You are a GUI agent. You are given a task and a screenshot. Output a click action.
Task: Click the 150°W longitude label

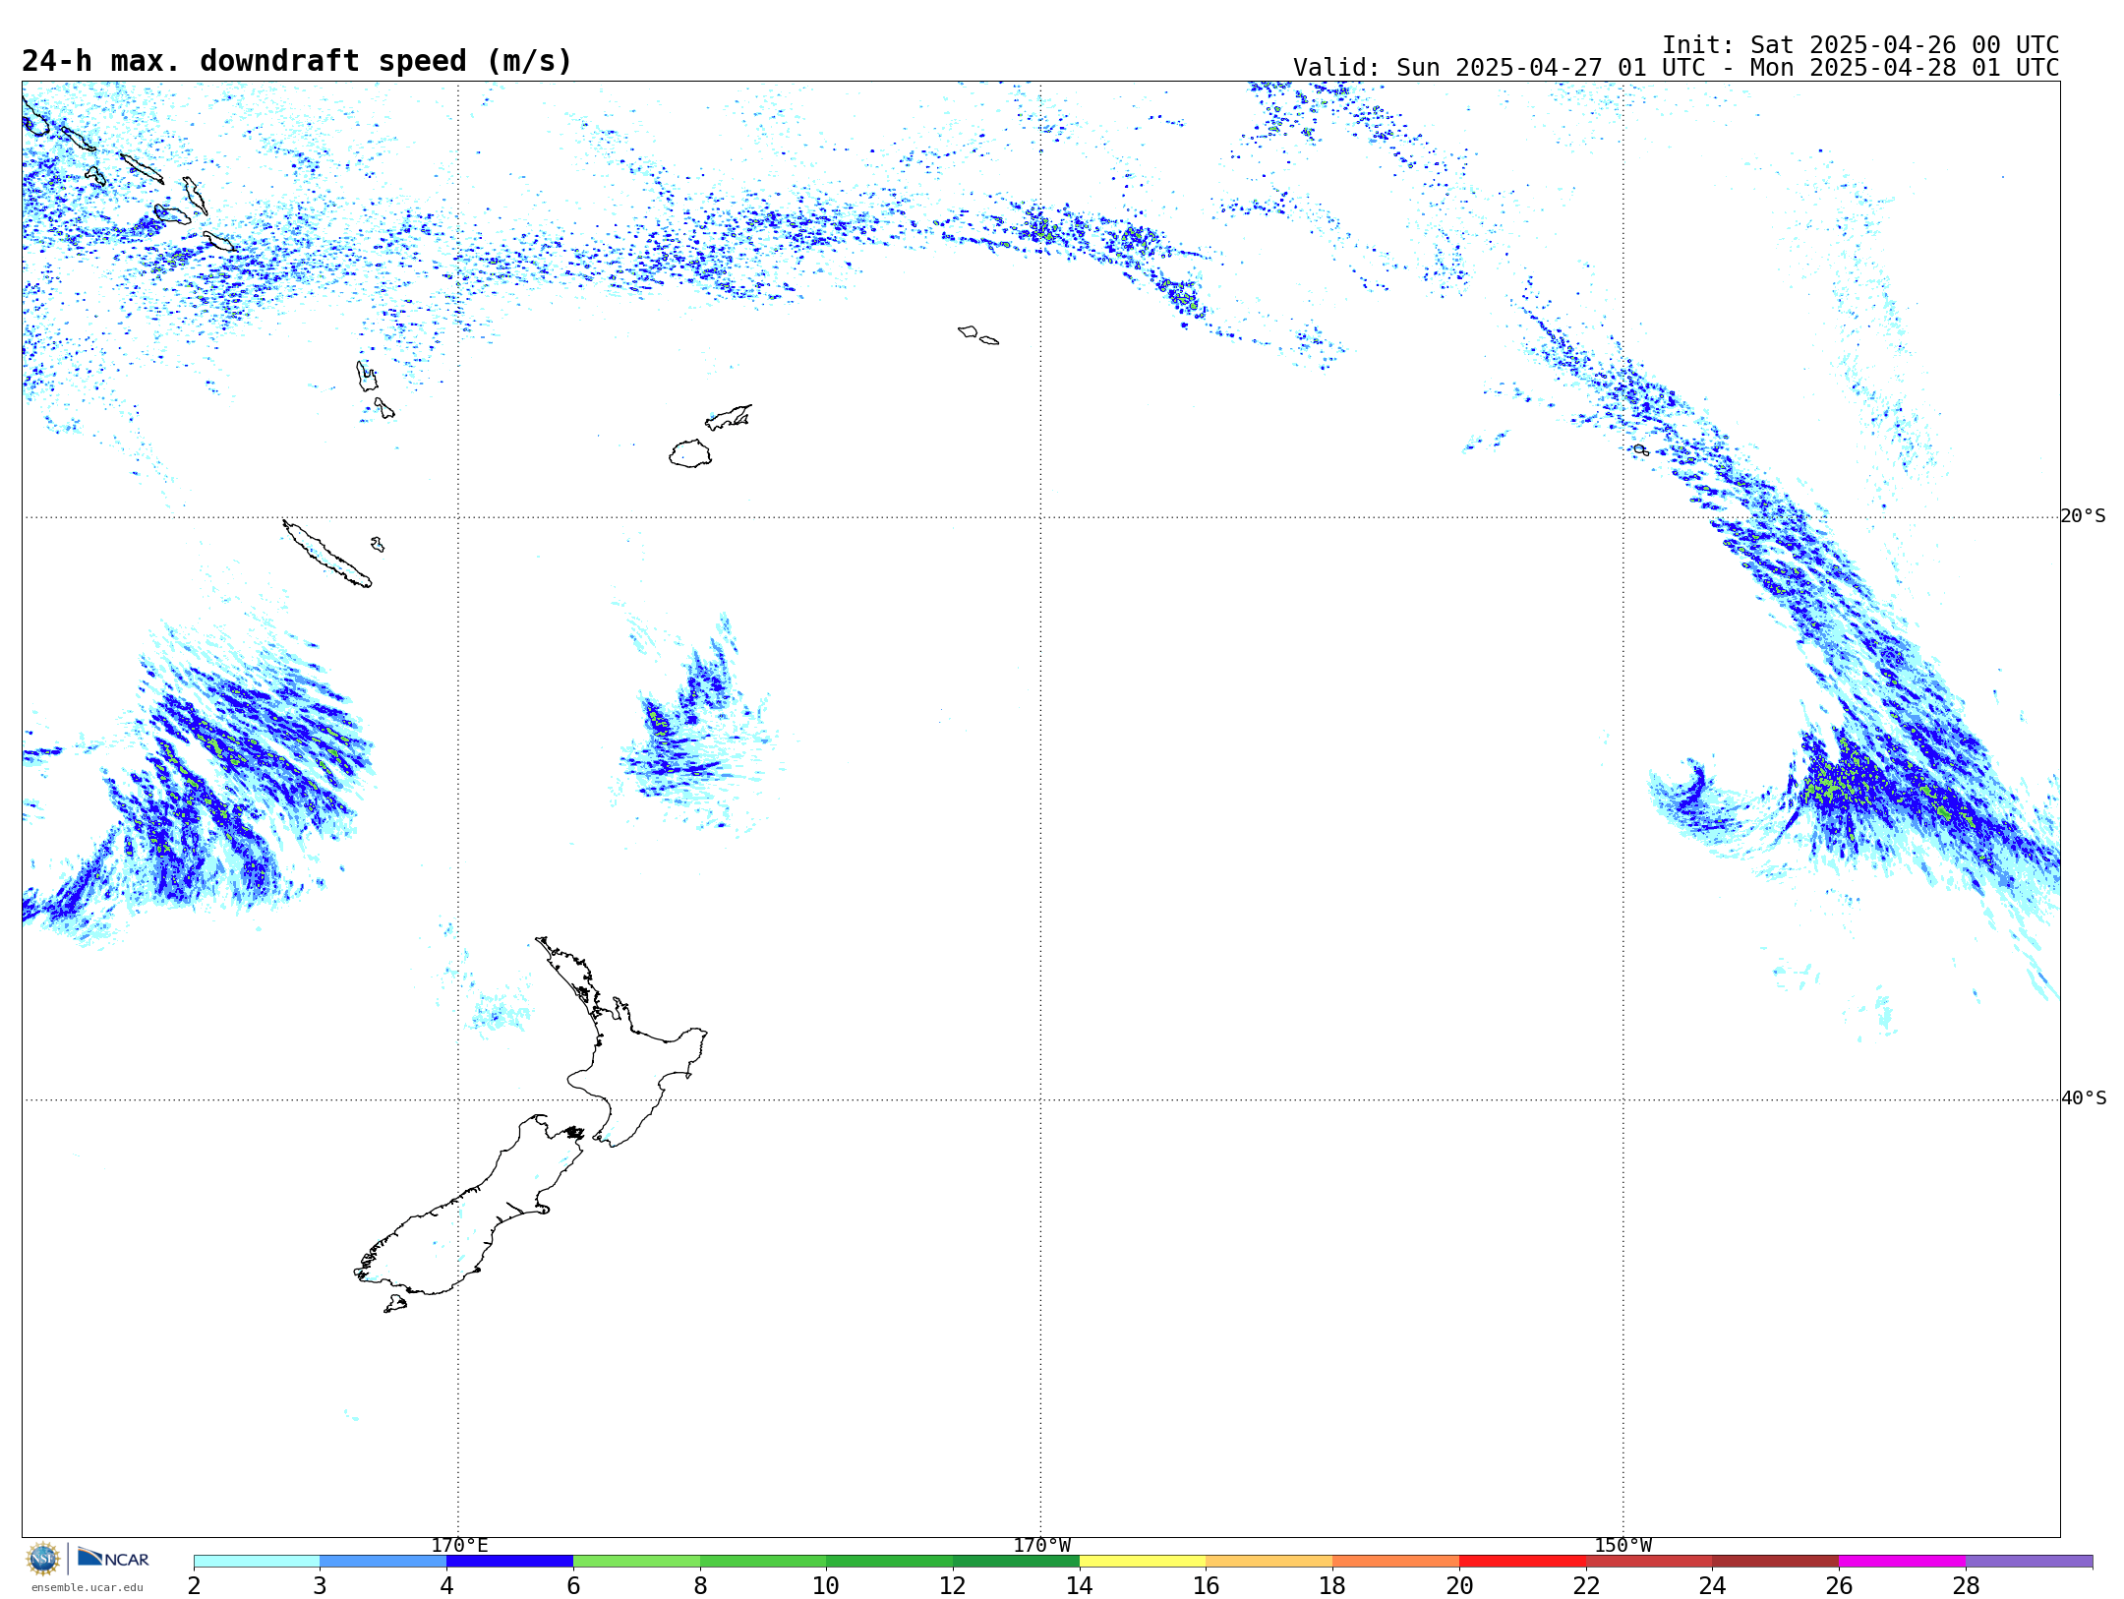coord(1622,1546)
